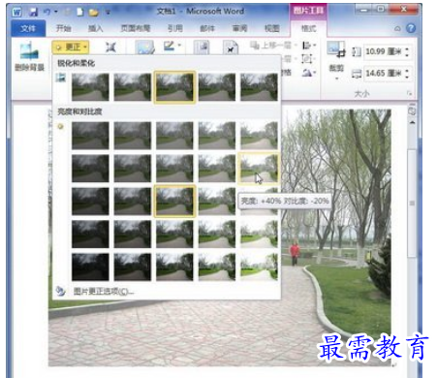Apply the selected normal brightness center thumbnail
Image resolution: width=437 pixels, height=378 pixels.
coord(174,202)
